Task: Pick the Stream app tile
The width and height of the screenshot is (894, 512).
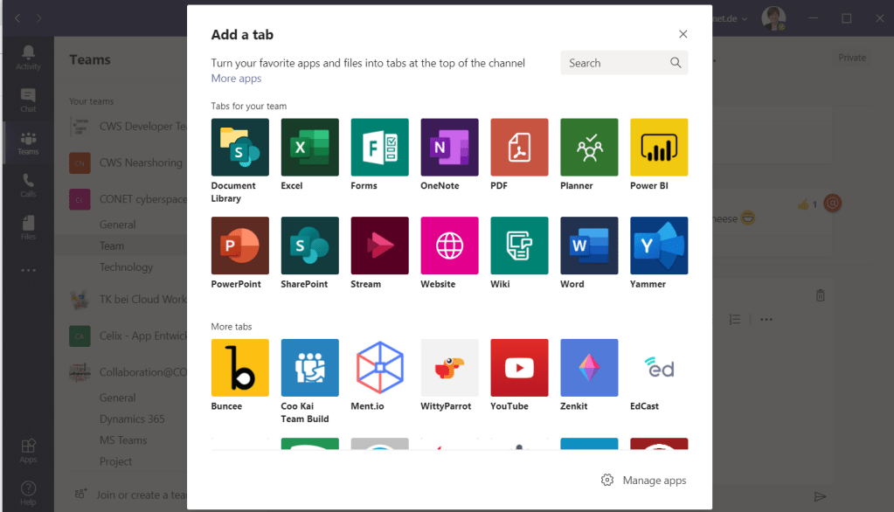Action: coord(379,246)
